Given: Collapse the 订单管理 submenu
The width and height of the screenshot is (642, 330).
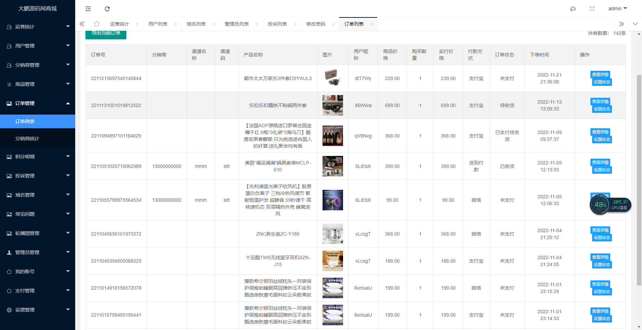Looking at the screenshot, I should (x=38, y=103).
